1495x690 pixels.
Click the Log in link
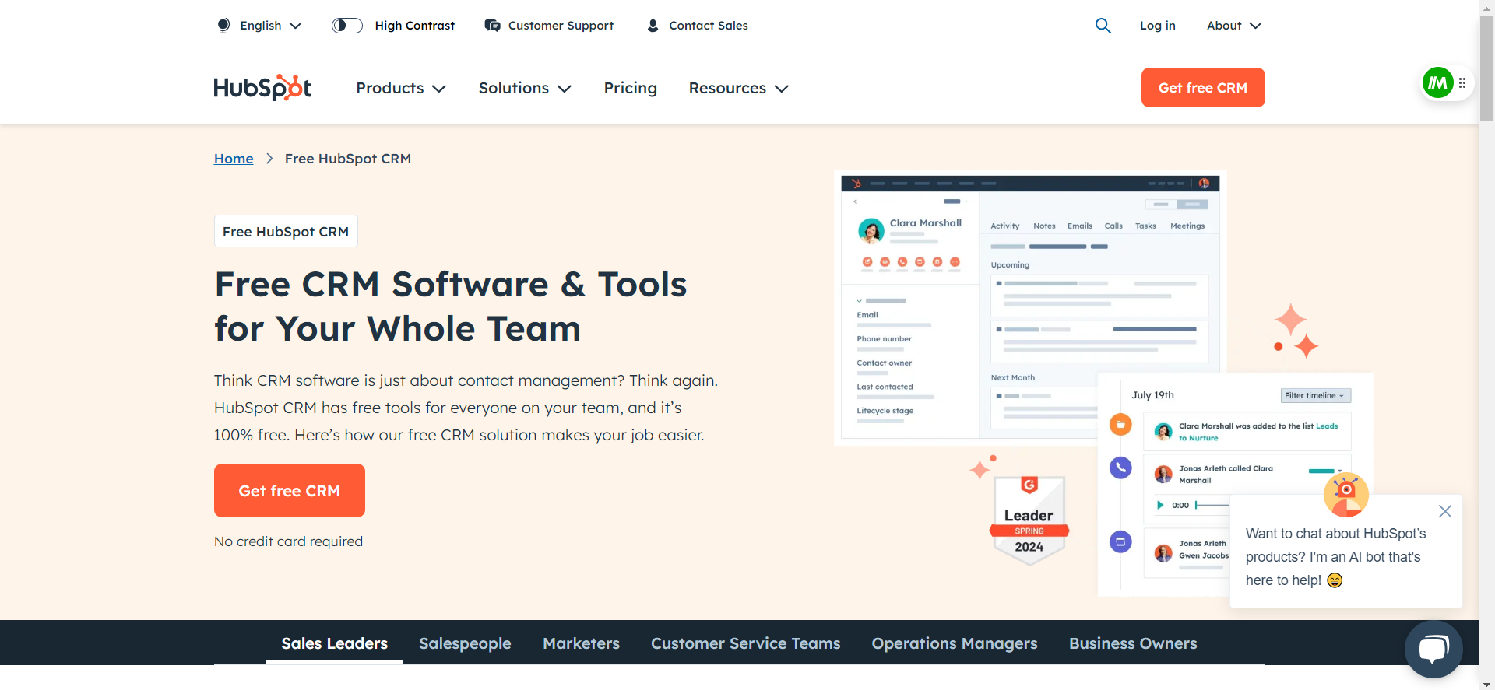pos(1158,26)
